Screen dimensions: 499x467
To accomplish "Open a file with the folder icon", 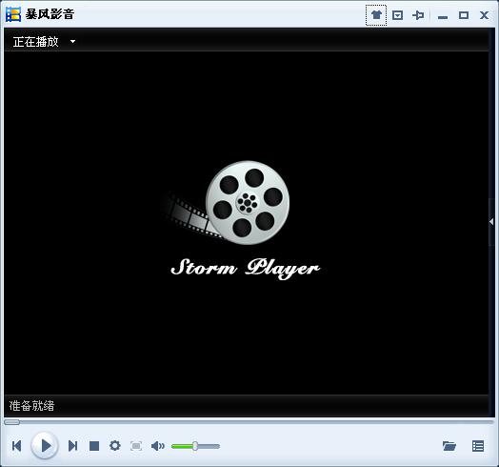I will (x=449, y=446).
